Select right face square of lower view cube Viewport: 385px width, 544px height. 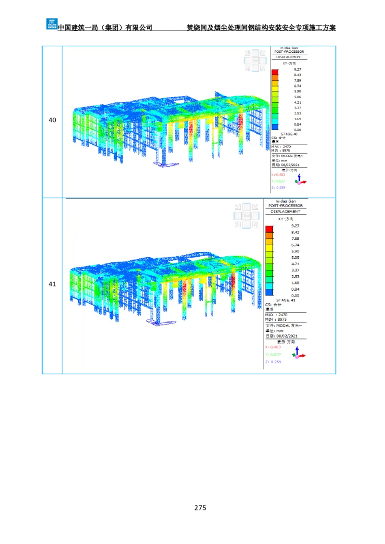click(x=255, y=216)
